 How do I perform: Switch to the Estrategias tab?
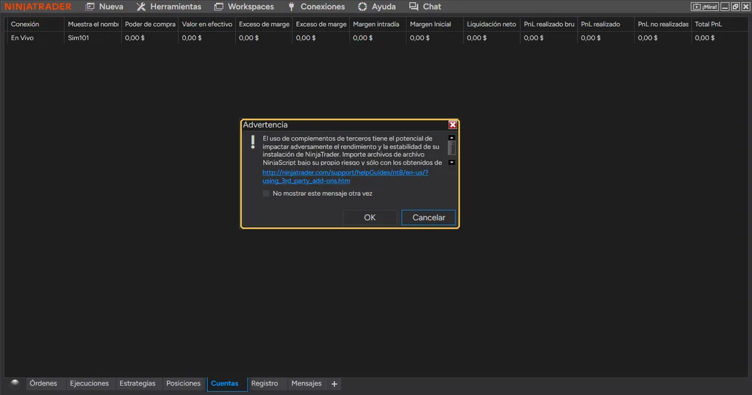[x=137, y=383]
